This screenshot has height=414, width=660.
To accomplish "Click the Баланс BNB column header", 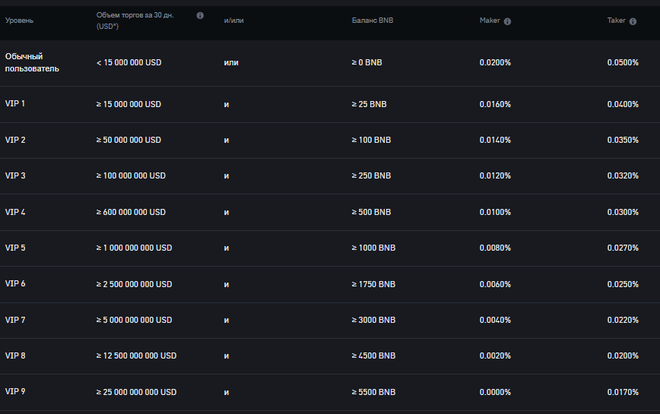I will point(373,21).
